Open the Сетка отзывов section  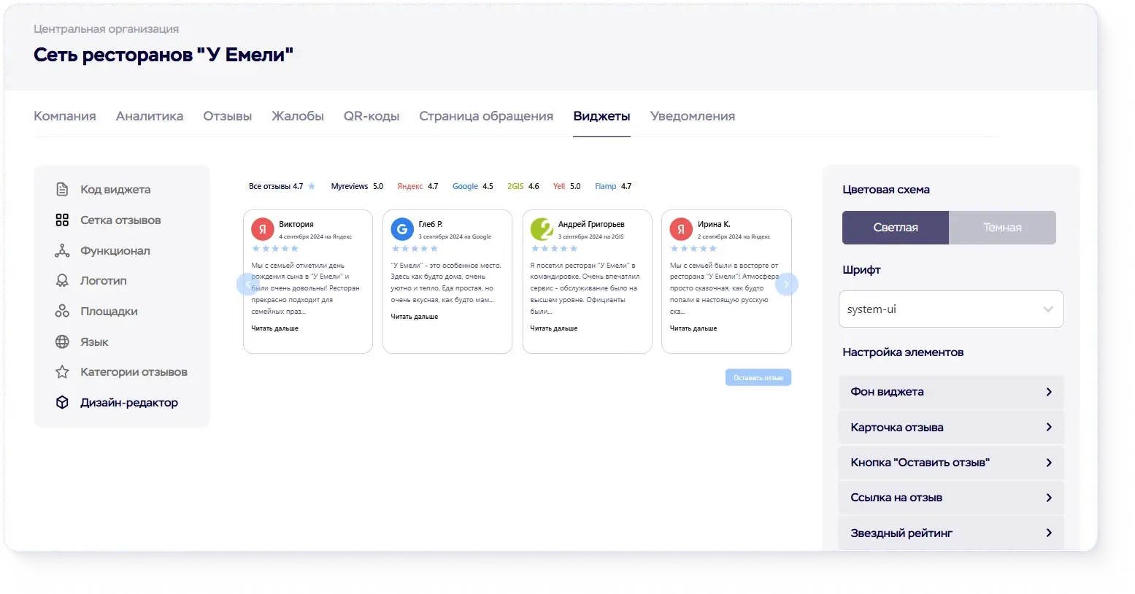pos(120,220)
